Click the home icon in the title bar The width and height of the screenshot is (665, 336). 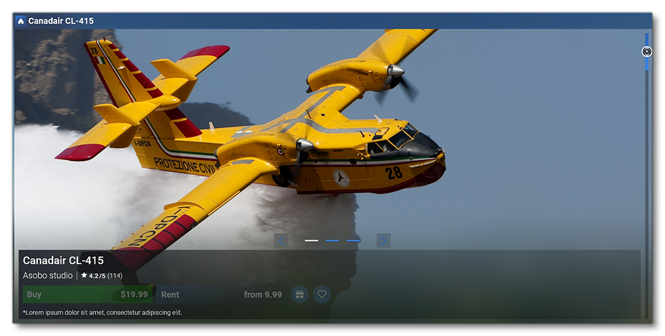pyautogui.click(x=21, y=21)
